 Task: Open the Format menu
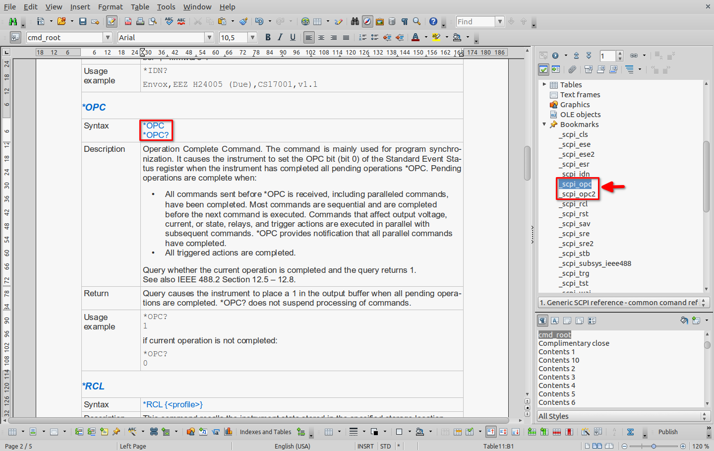[110, 7]
